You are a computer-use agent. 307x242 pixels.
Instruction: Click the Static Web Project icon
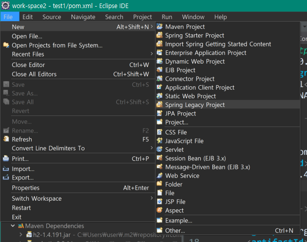pos(160,96)
